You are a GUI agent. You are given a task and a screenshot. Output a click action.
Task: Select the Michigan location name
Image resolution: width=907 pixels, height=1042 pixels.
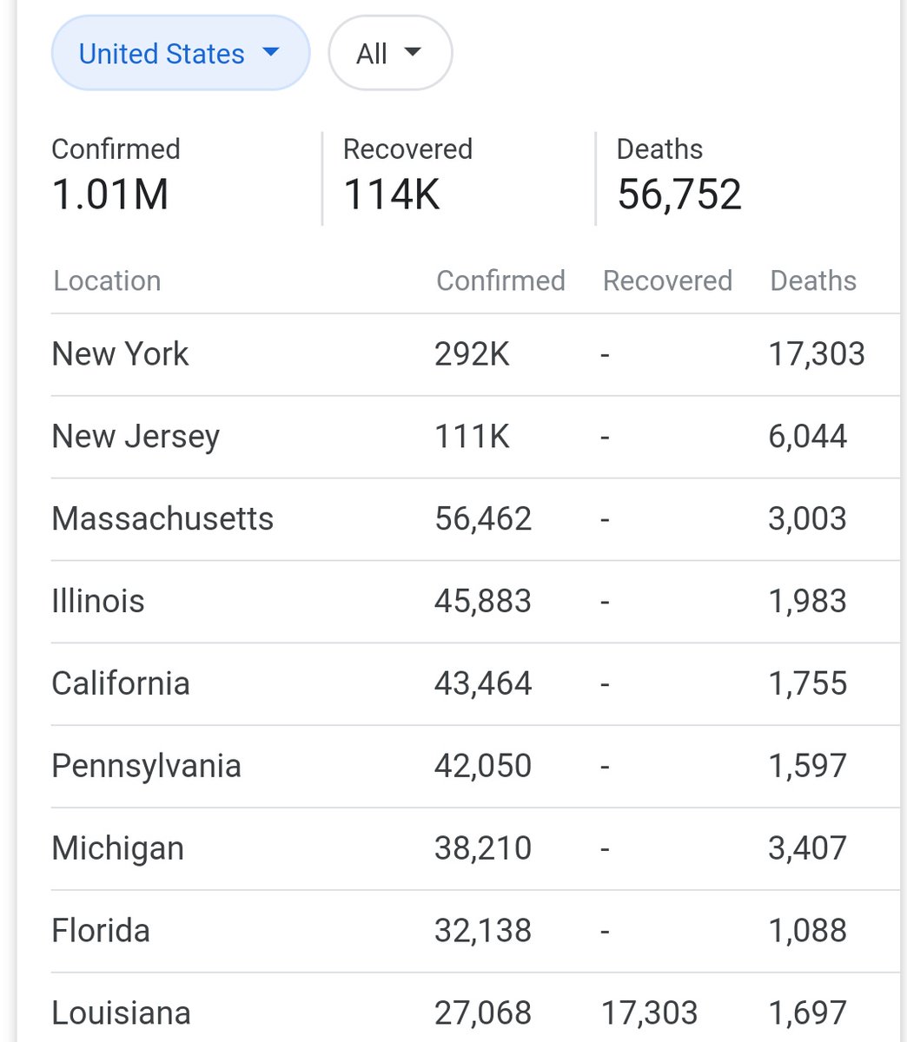[x=118, y=848]
